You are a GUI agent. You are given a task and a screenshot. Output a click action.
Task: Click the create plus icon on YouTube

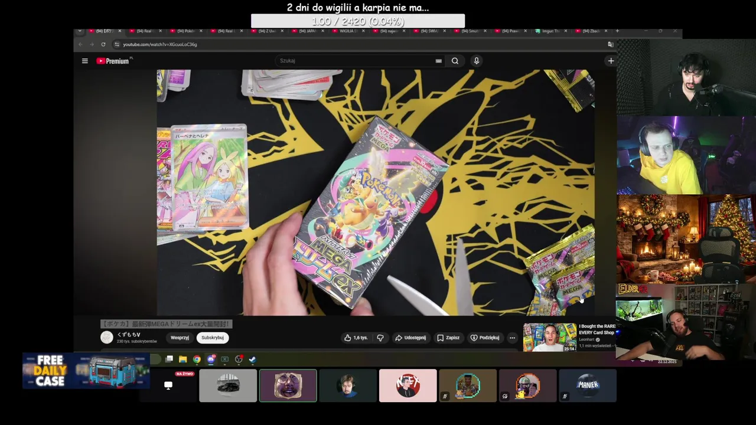(611, 61)
